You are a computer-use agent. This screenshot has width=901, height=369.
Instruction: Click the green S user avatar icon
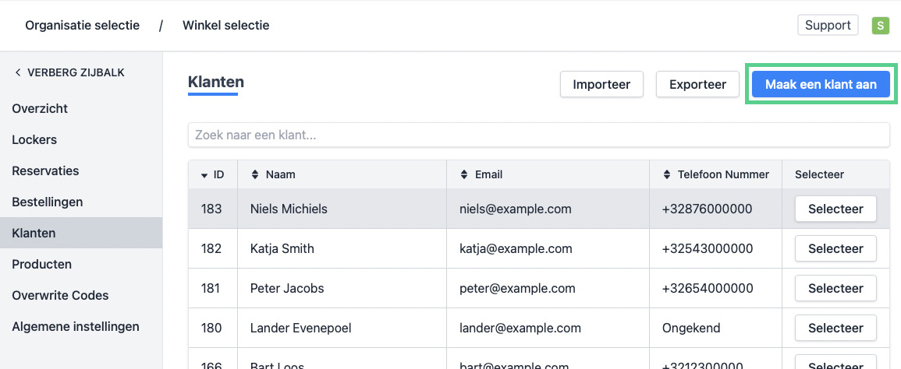click(881, 26)
